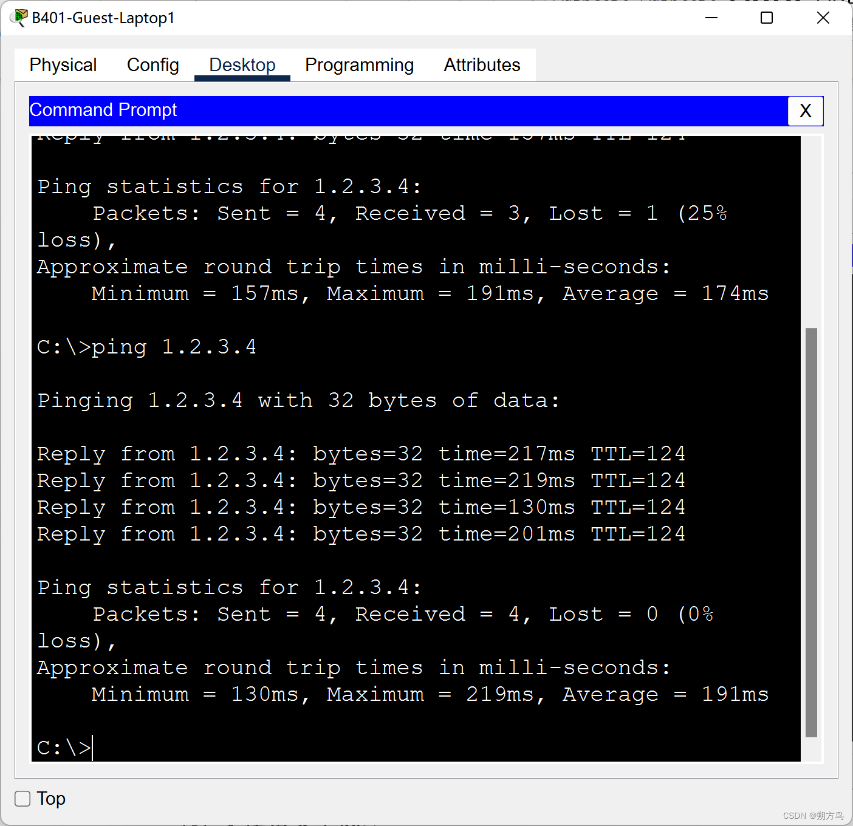The image size is (853, 826).
Task: Close the Command Prompt with X button
Action: click(806, 111)
